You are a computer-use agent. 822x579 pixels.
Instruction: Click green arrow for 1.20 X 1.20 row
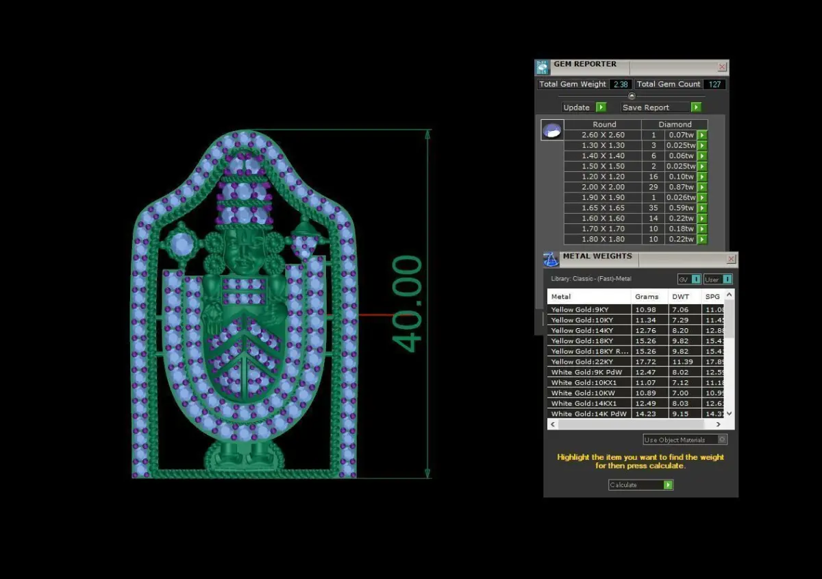702,177
